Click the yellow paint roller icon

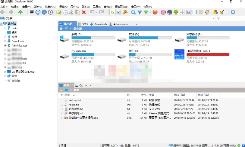click(222, 12)
